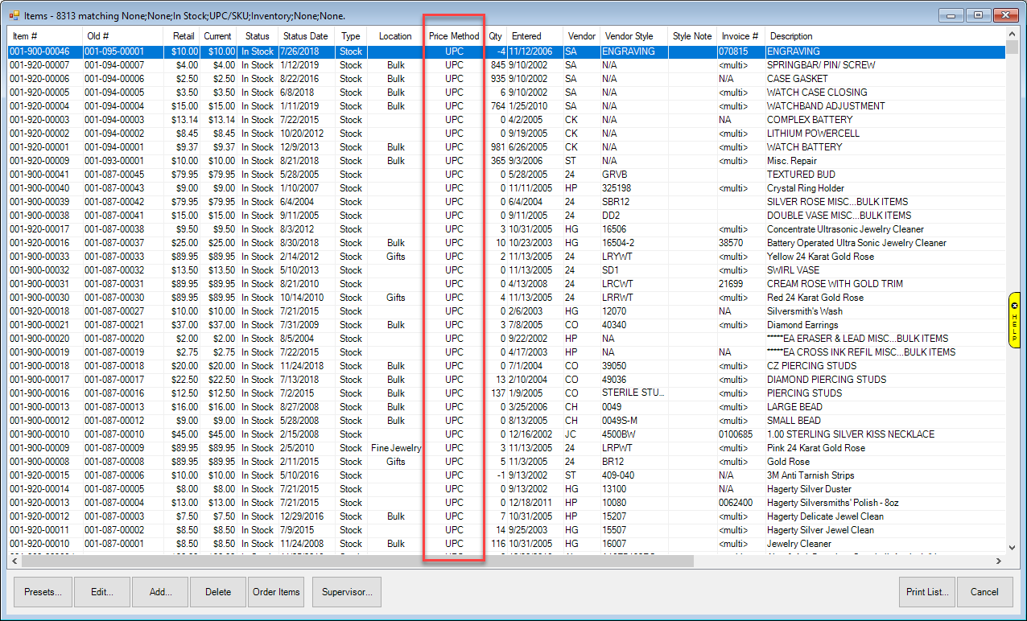The height and width of the screenshot is (621, 1027).
Task: Sort by Price Method column header
Action: point(454,36)
